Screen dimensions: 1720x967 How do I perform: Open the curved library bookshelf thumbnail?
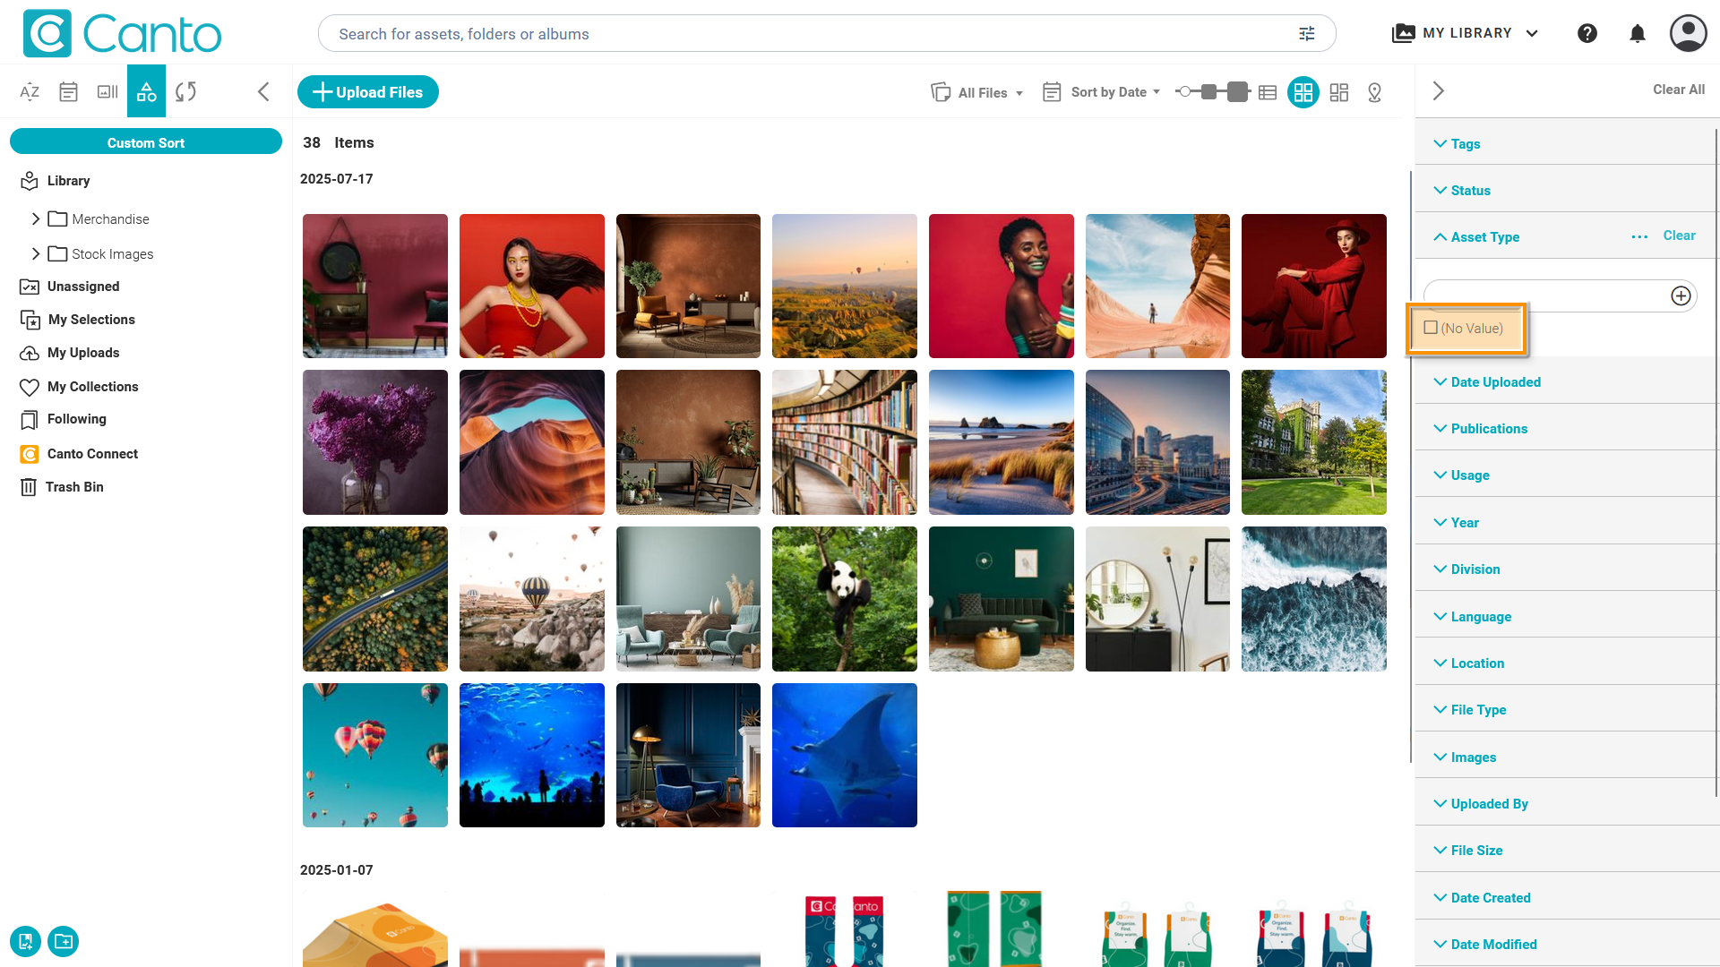(845, 442)
